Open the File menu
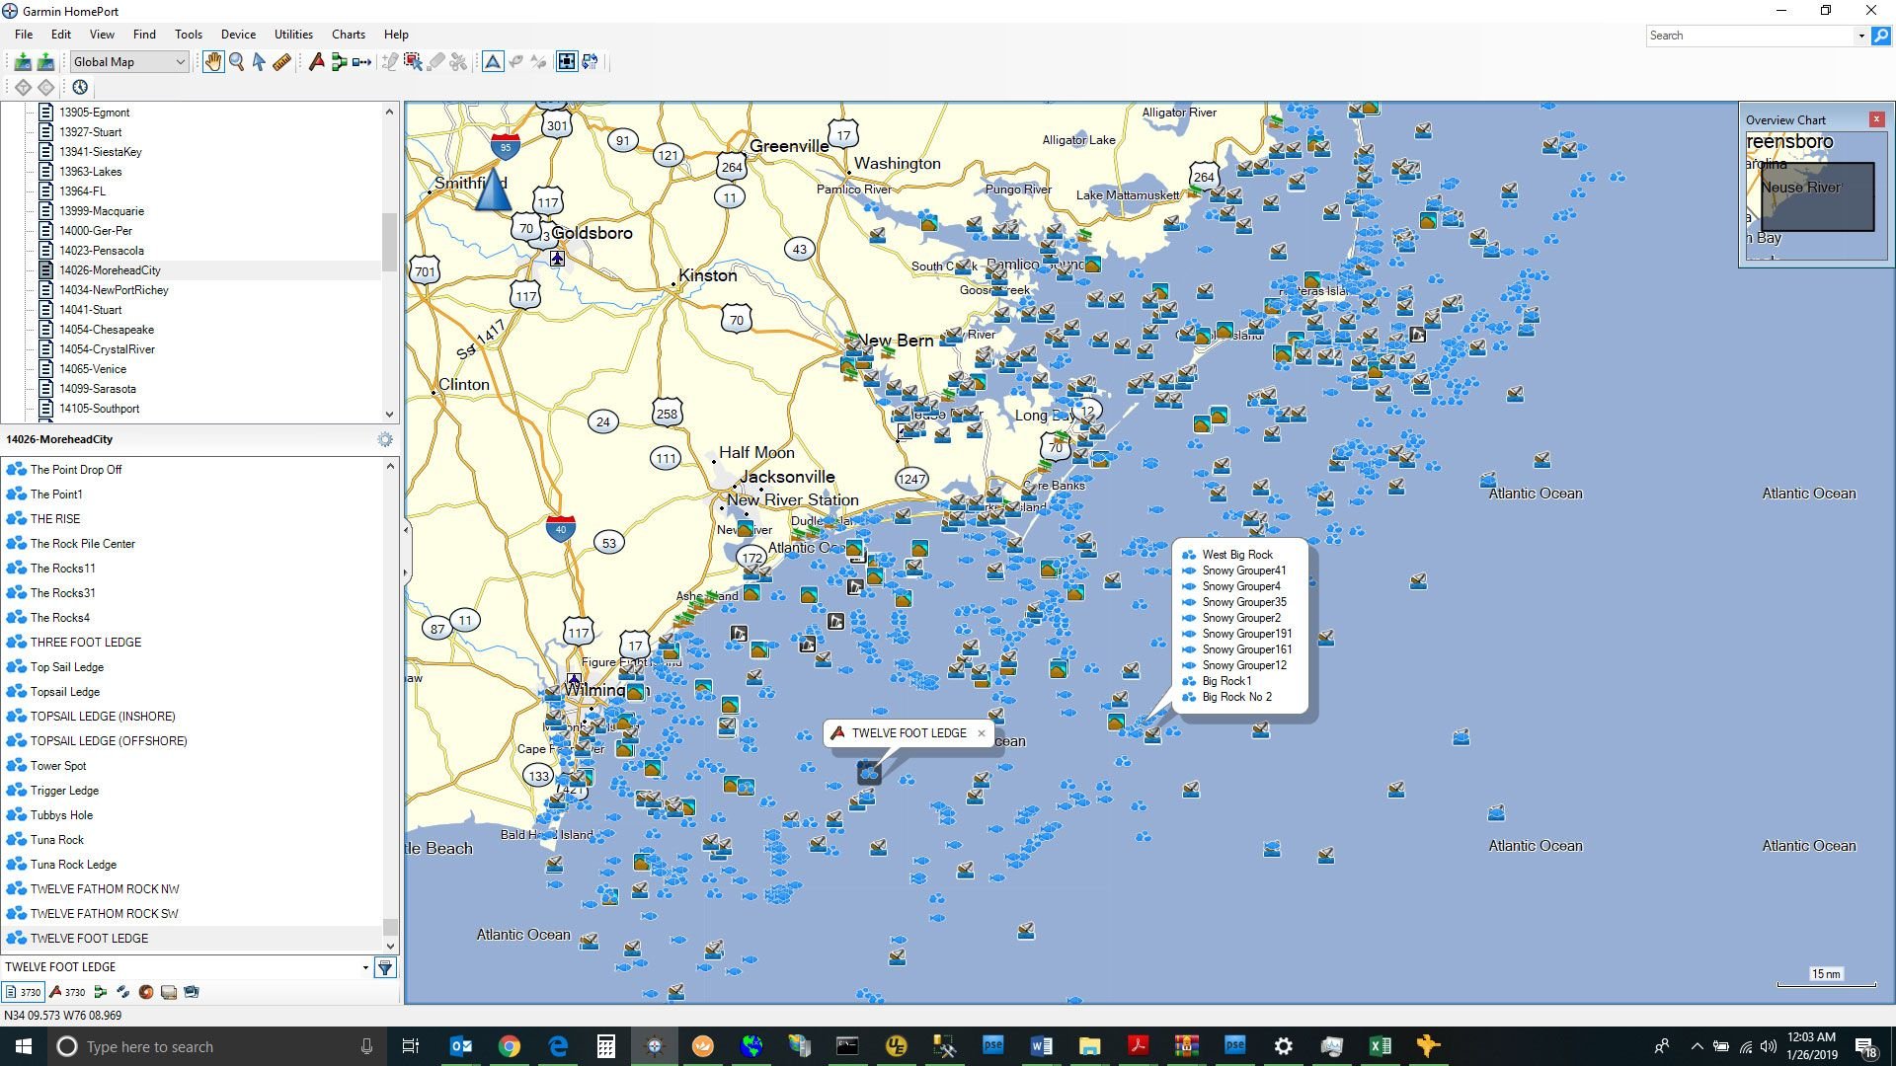Image resolution: width=1896 pixels, height=1066 pixels. tap(24, 35)
